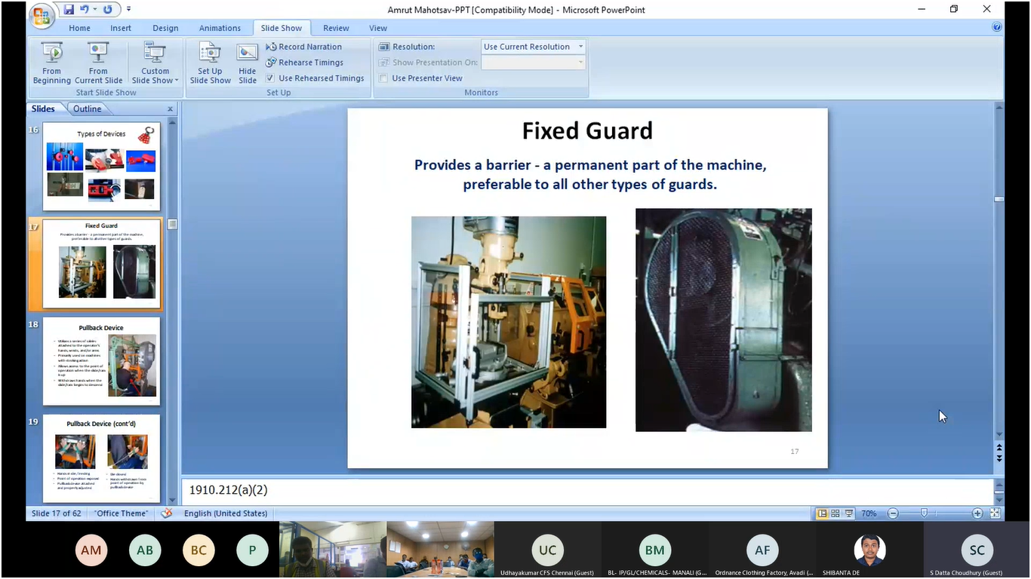Open Set Up Slide Show dialog
The image size is (1031, 579).
pyautogui.click(x=210, y=63)
